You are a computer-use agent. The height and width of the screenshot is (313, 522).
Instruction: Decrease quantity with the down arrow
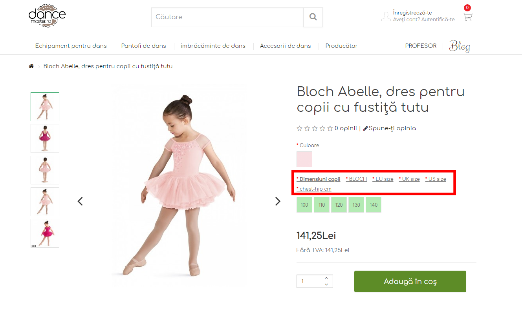point(326,284)
